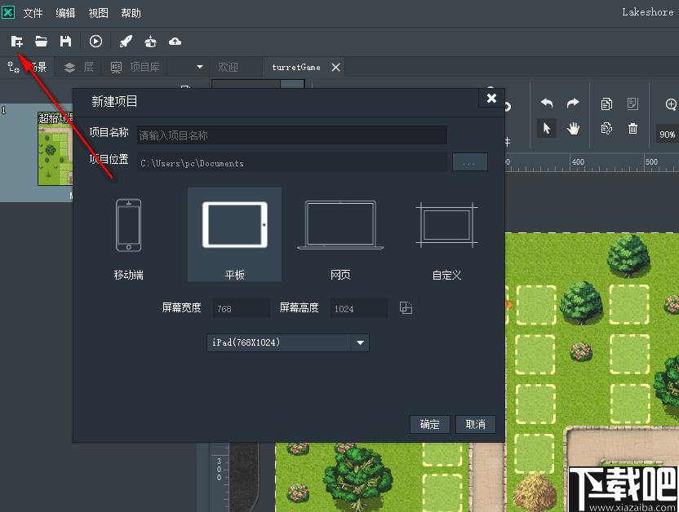679x512 pixels.
Task: Switch to the 层 panel tab
Action: tap(79, 67)
